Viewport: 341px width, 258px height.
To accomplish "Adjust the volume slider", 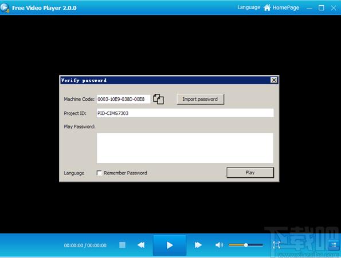I will (246, 245).
